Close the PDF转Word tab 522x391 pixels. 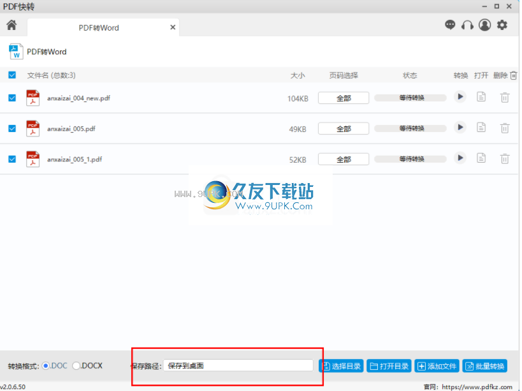(x=173, y=27)
